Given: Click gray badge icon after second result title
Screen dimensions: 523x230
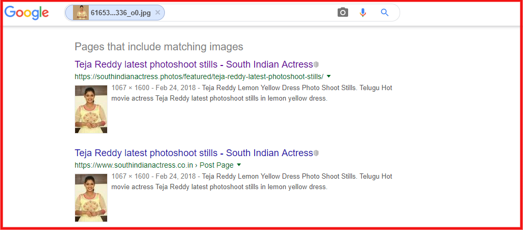Looking at the screenshot, I should click(316, 153).
